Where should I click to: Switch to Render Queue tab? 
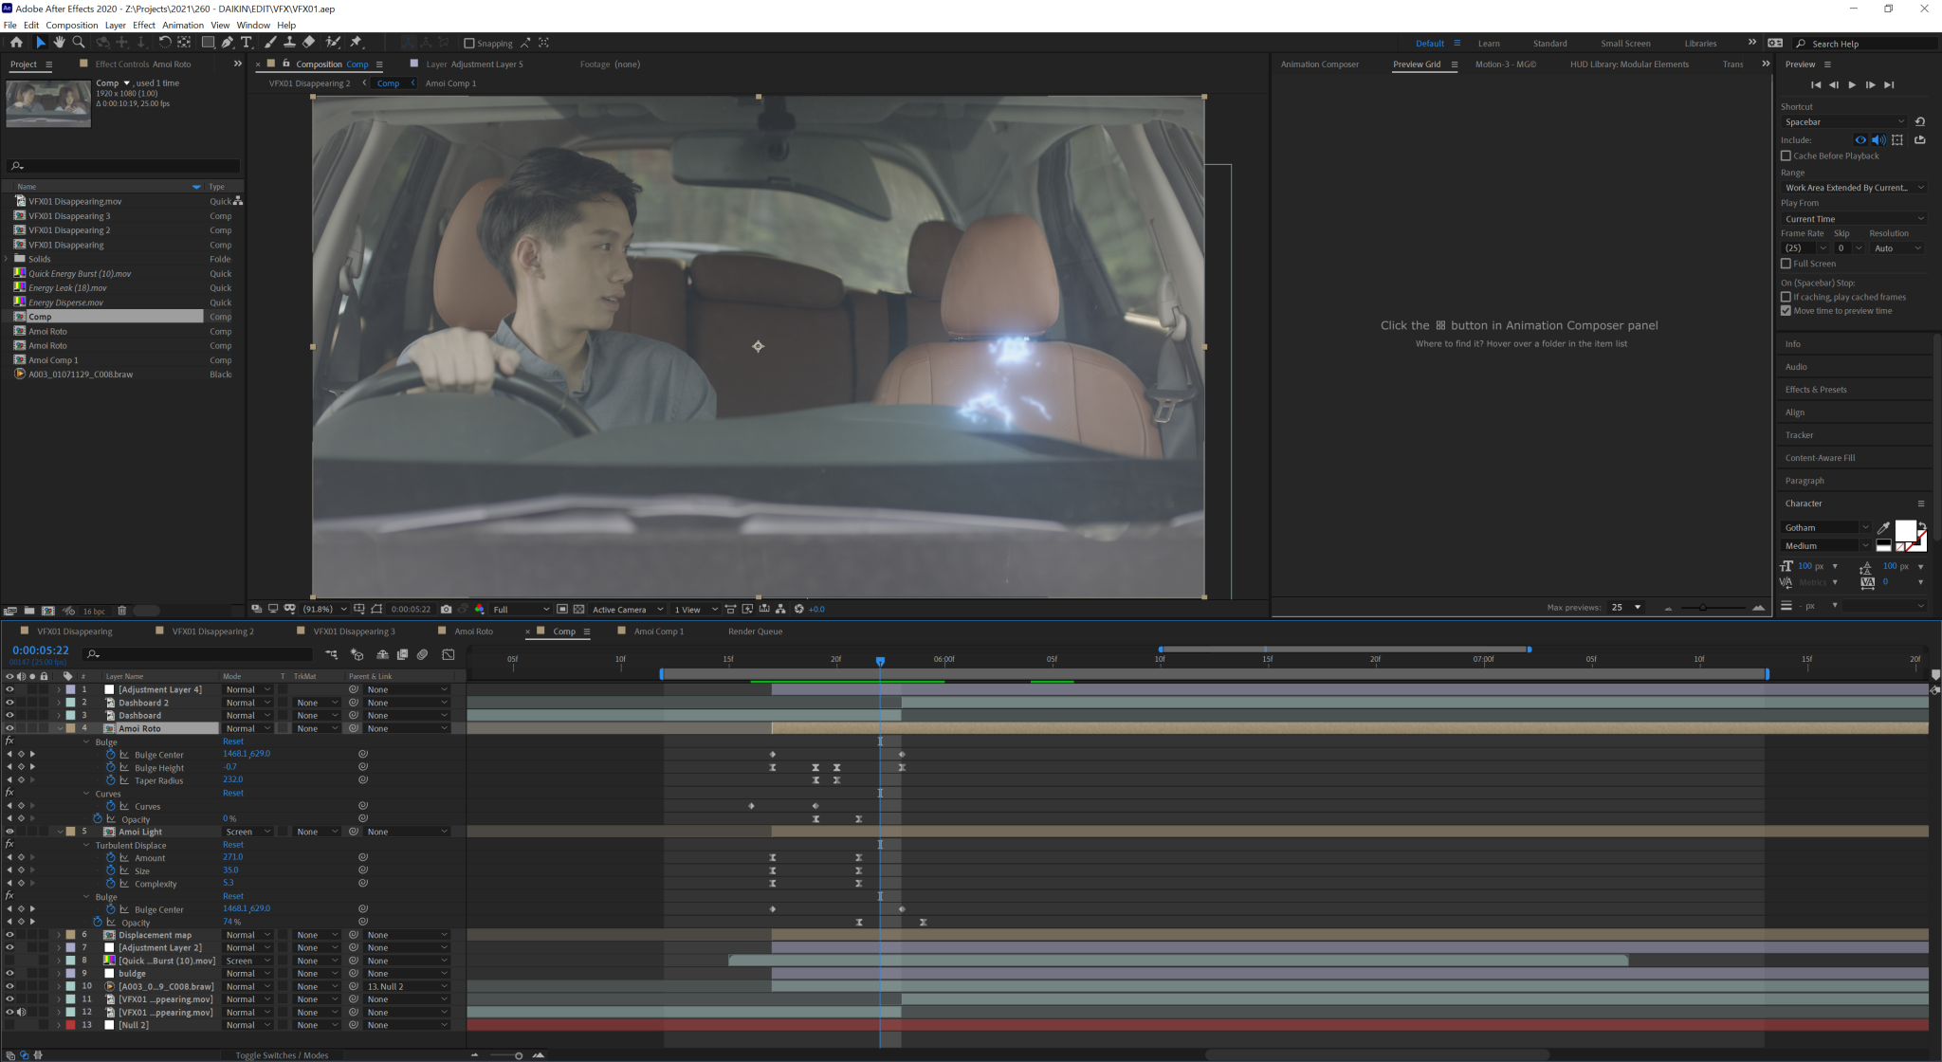click(755, 632)
